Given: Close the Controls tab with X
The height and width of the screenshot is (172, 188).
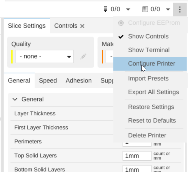Looking at the screenshot, I should [x=82, y=26].
